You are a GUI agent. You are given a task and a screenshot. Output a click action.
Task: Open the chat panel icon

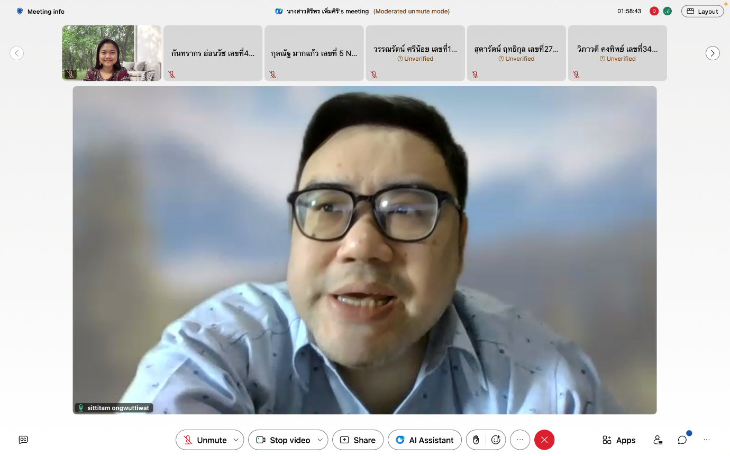click(682, 440)
